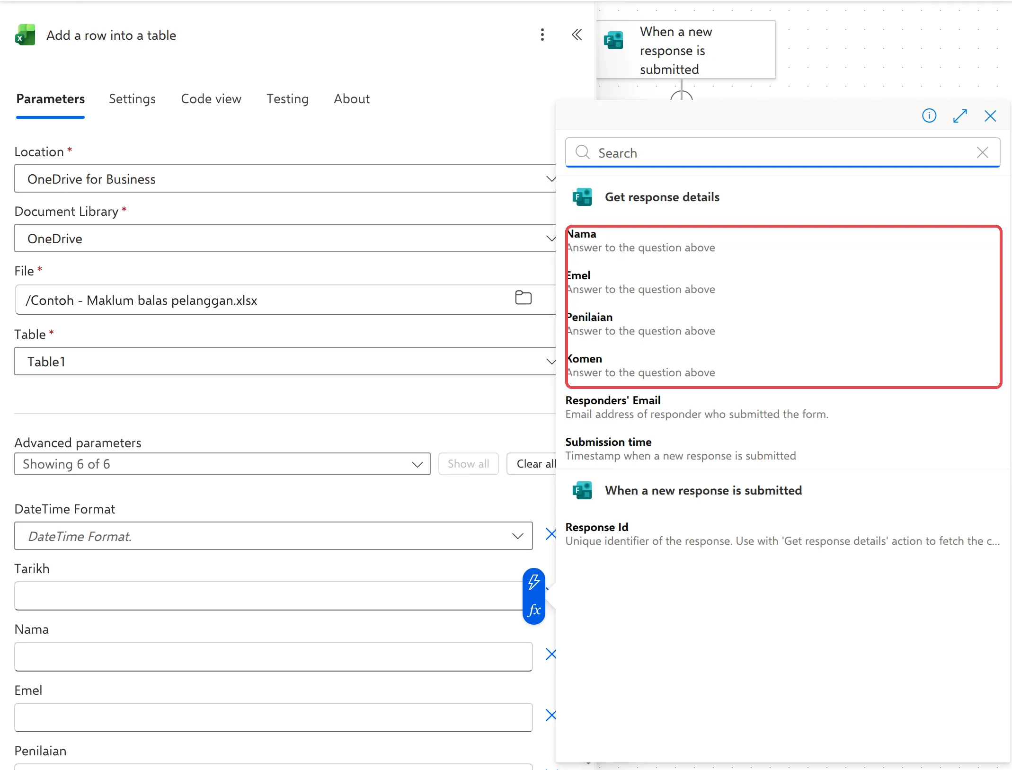This screenshot has width=1012, height=770.
Task: Insert the Penilaian dynamic content item
Action: 783,324
